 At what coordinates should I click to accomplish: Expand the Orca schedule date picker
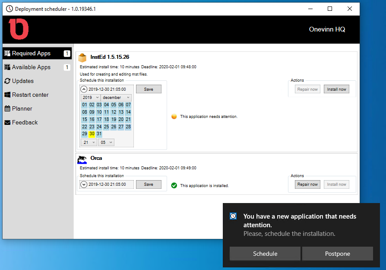[85, 184]
